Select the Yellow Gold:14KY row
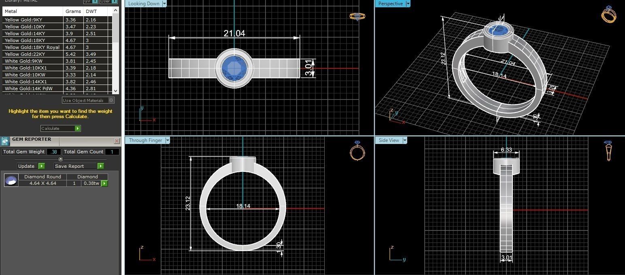625x275 pixels. click(57, 33)
